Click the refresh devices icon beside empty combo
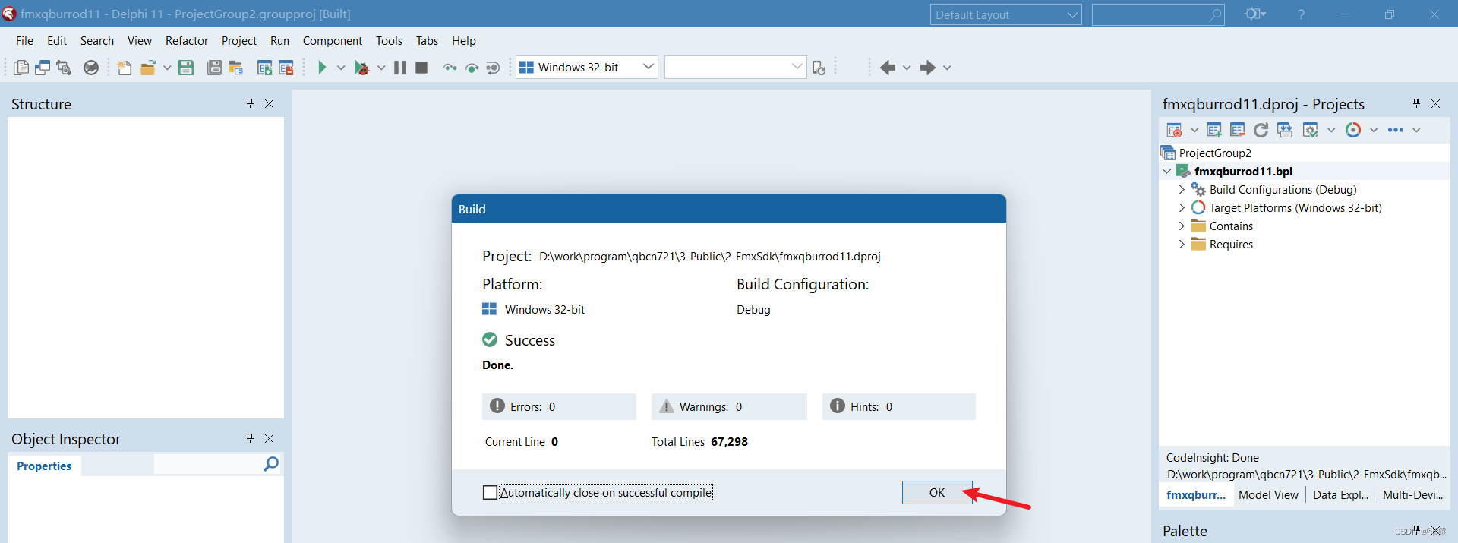The height and width of the screenshot is (543, 1458). [x=819, y=68]
